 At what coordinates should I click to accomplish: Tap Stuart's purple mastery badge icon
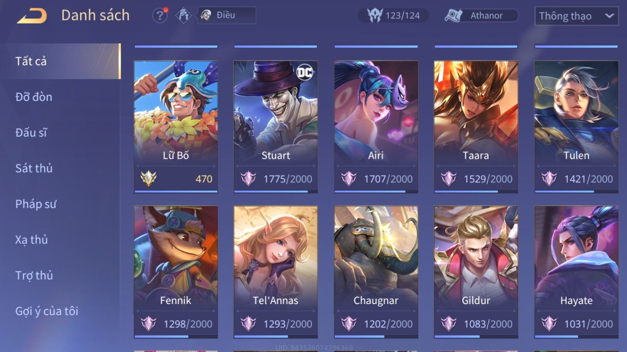(248, 179)
